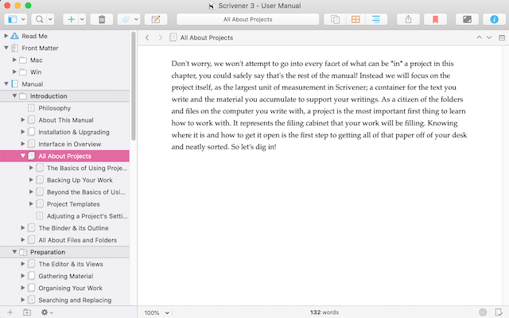This screenshot has width=509, height=318.
Task: Click the green Add item plus icon
Action: tap(71, 19)
